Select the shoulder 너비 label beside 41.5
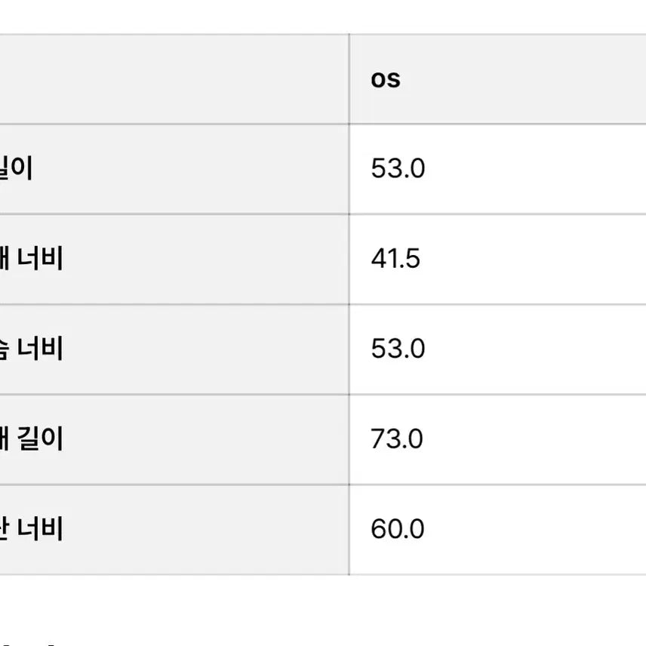646x646 pixels. pyautogui.click(x=30, y=259)
